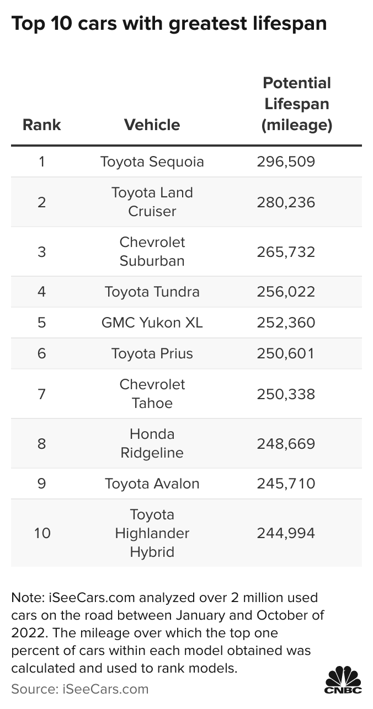This screenshot has width=373, height=709.
Task: Click the chart title about greatest lifespan
Action: pyautogui.click(x=169, y=24)
